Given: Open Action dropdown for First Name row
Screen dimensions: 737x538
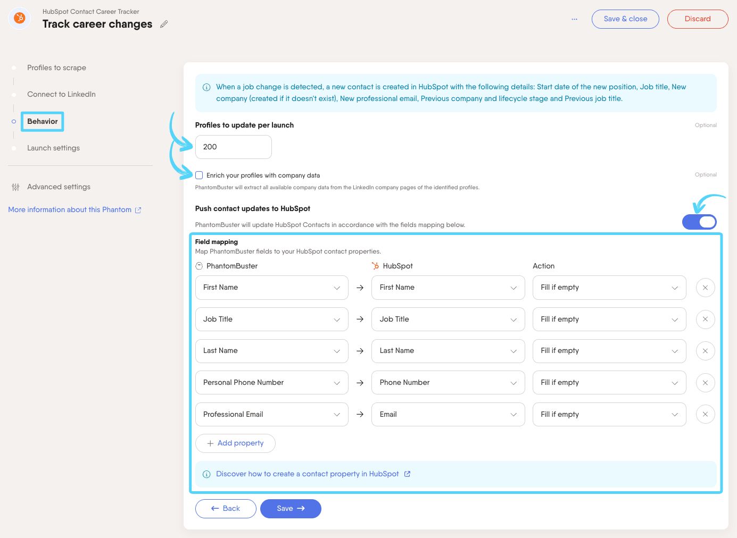Looking at the screenshot, I should (609, 288).
